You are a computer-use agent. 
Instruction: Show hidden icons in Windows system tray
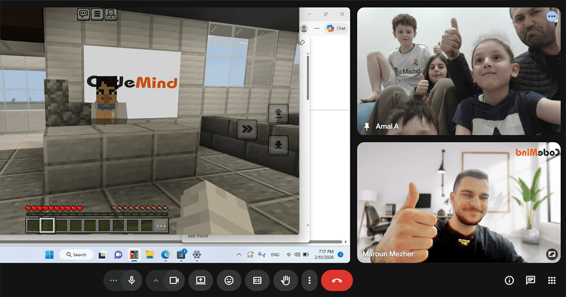click(x=239, y=255)
